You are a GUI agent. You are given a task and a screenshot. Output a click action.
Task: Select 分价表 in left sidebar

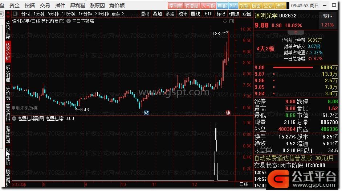pos(8,93)
